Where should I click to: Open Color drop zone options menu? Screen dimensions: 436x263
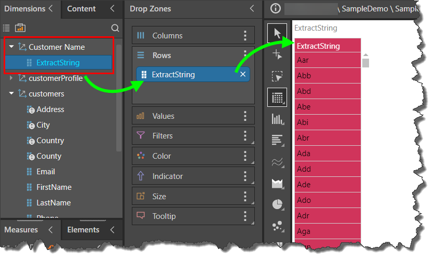pos(245,156)
